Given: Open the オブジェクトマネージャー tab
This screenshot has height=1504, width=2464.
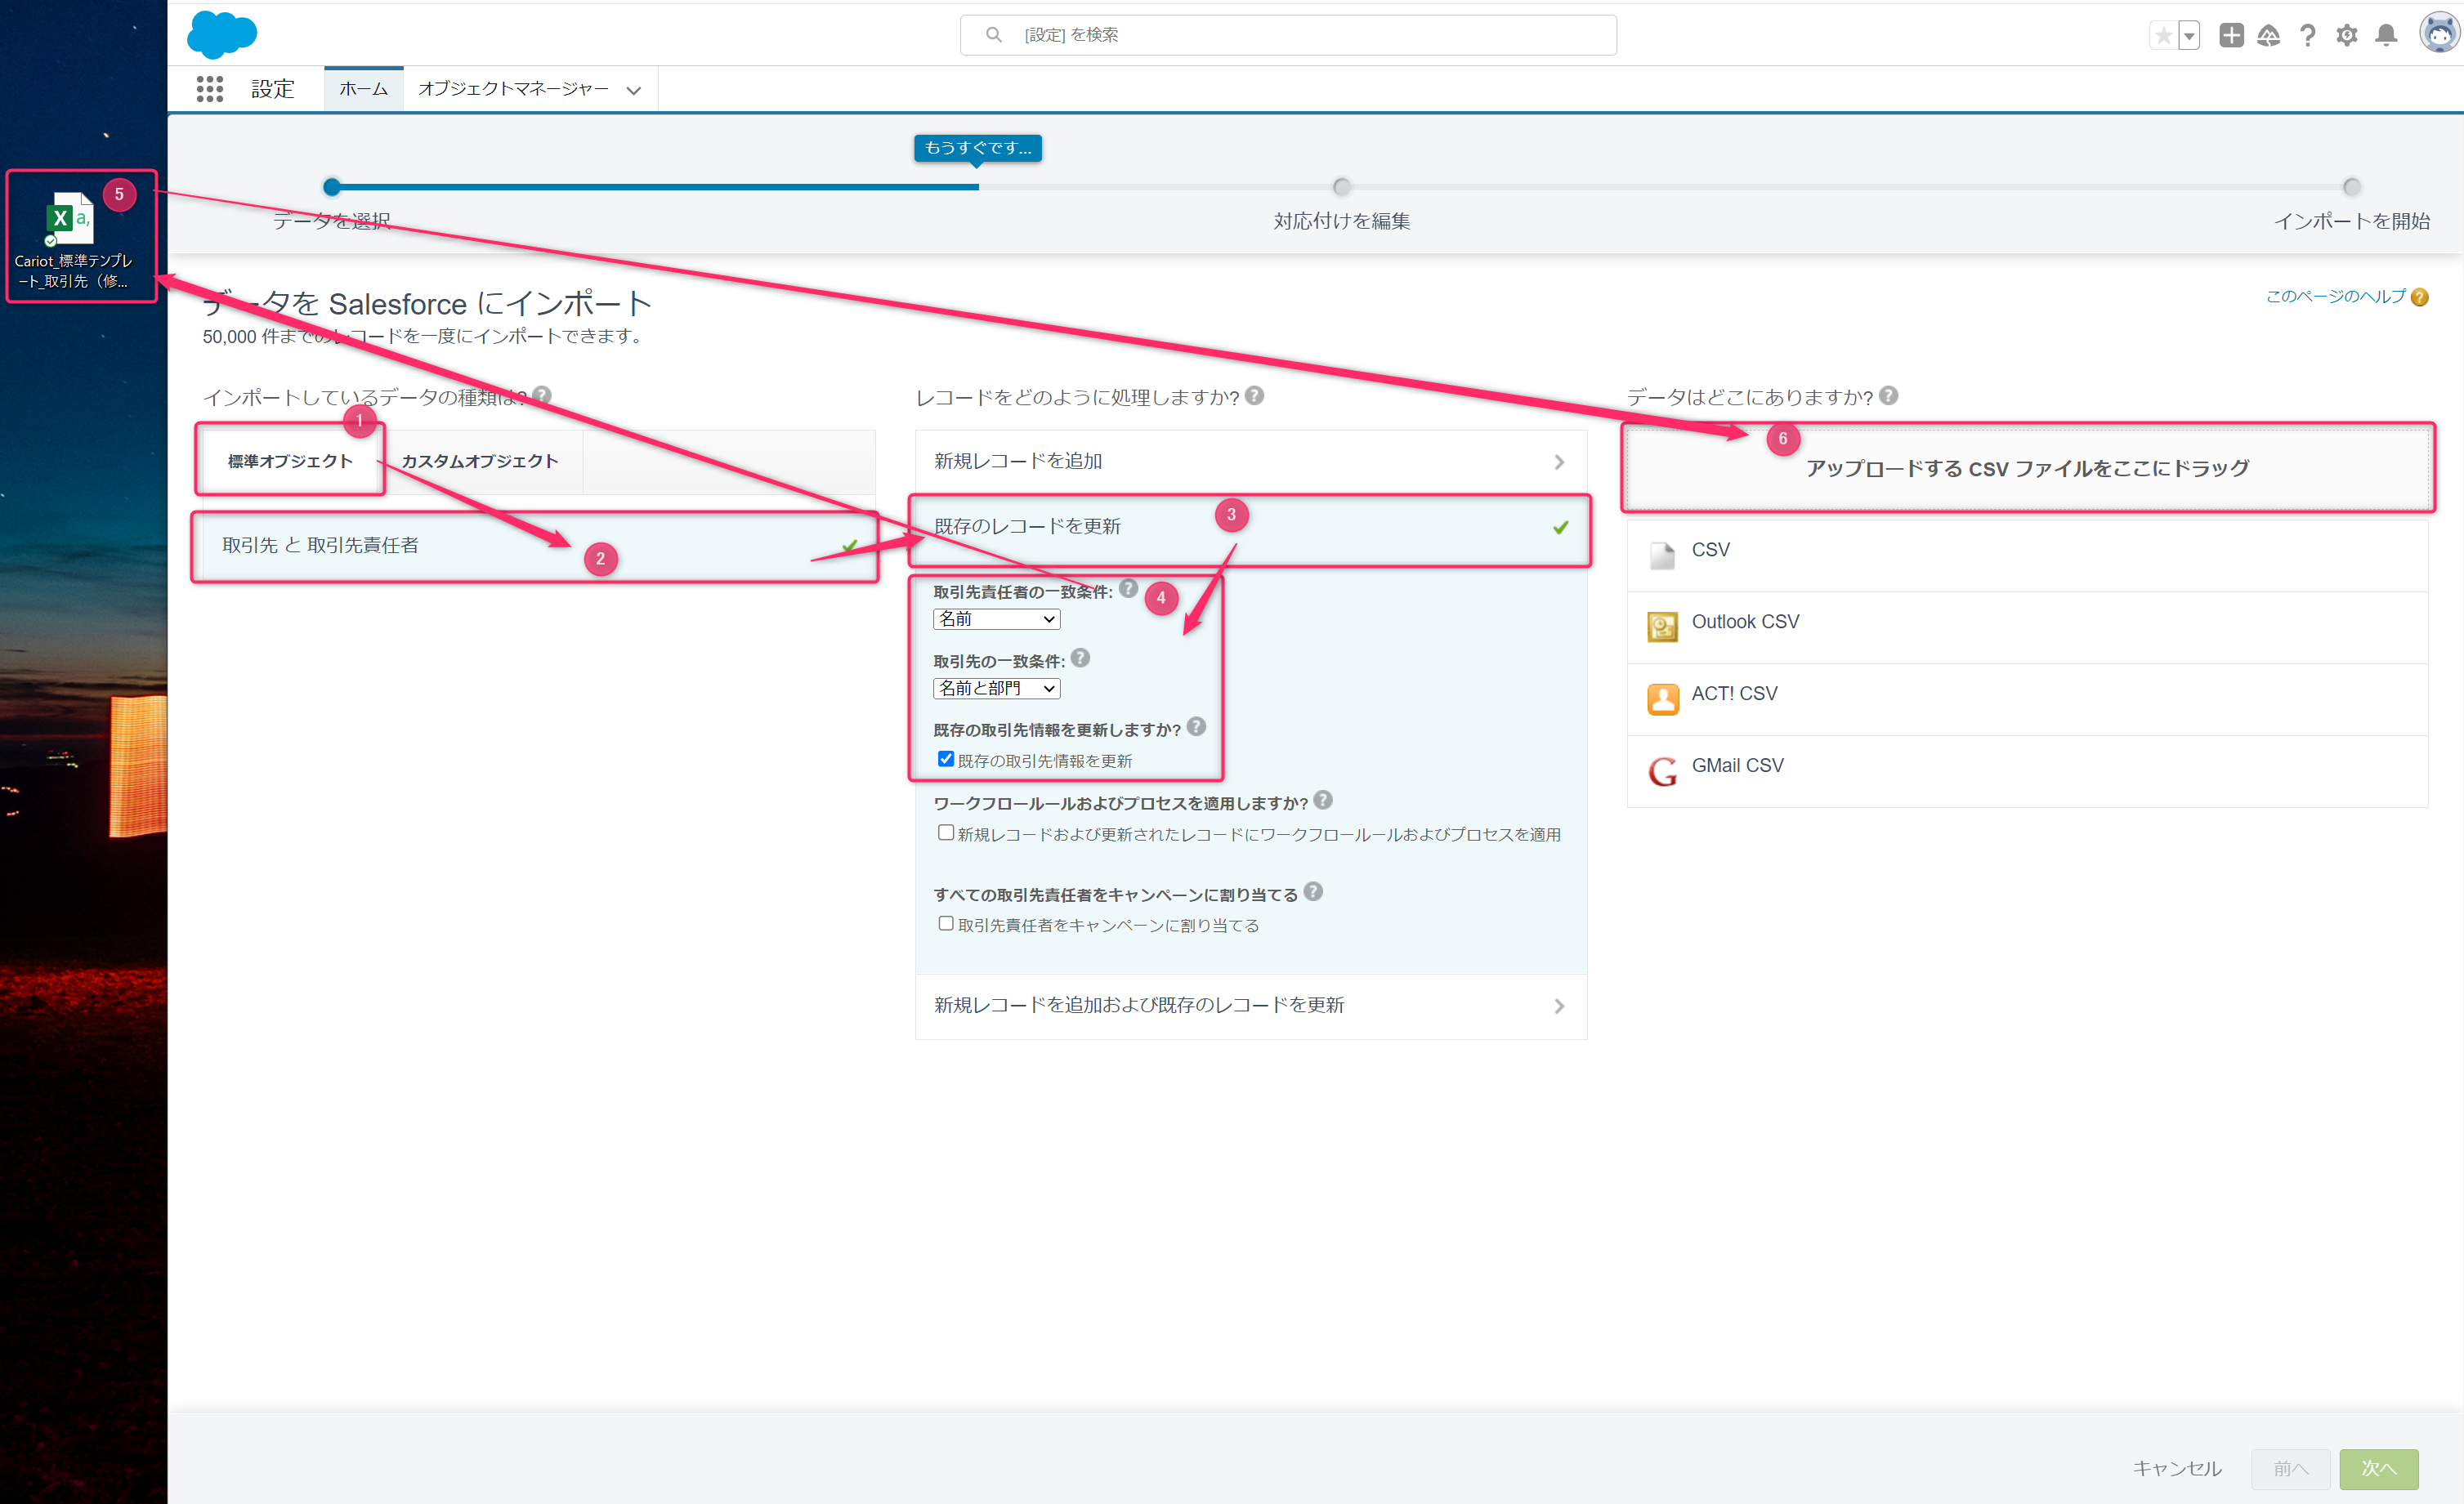Looking at the screenshot, I should click(x=513, y=89).
